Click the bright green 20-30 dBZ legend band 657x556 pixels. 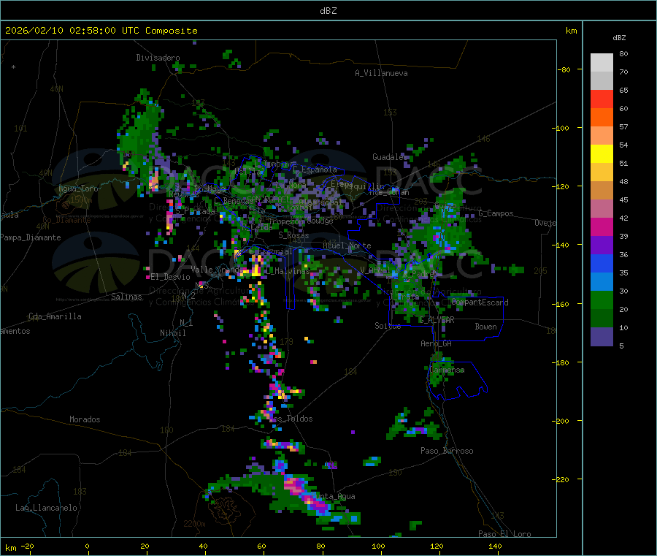point(602,300)
